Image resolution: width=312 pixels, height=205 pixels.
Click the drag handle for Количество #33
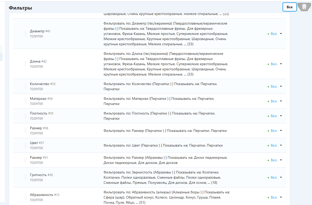pos(25,86)
